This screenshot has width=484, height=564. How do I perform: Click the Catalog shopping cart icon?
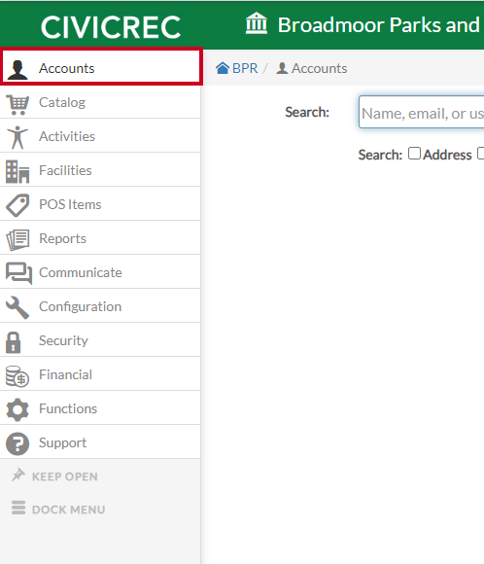coord(17,104)
